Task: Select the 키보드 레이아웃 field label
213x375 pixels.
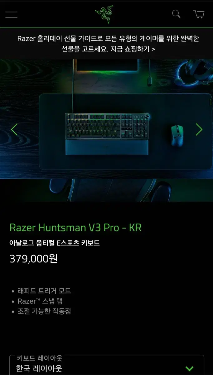Action: (x=39, y=358)
